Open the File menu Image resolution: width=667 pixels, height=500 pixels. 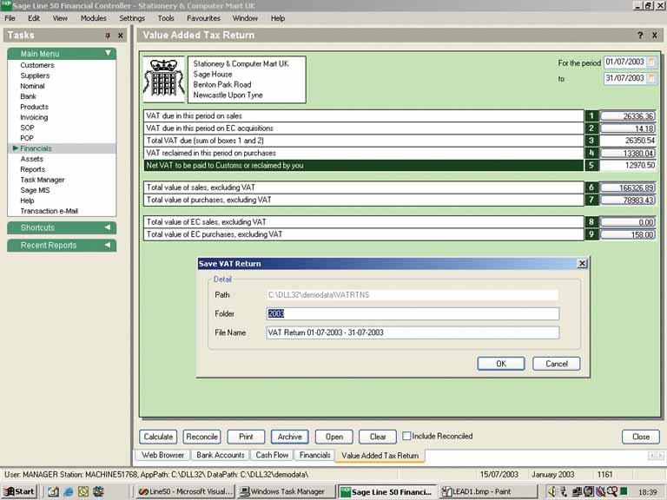tap(10, 18)
